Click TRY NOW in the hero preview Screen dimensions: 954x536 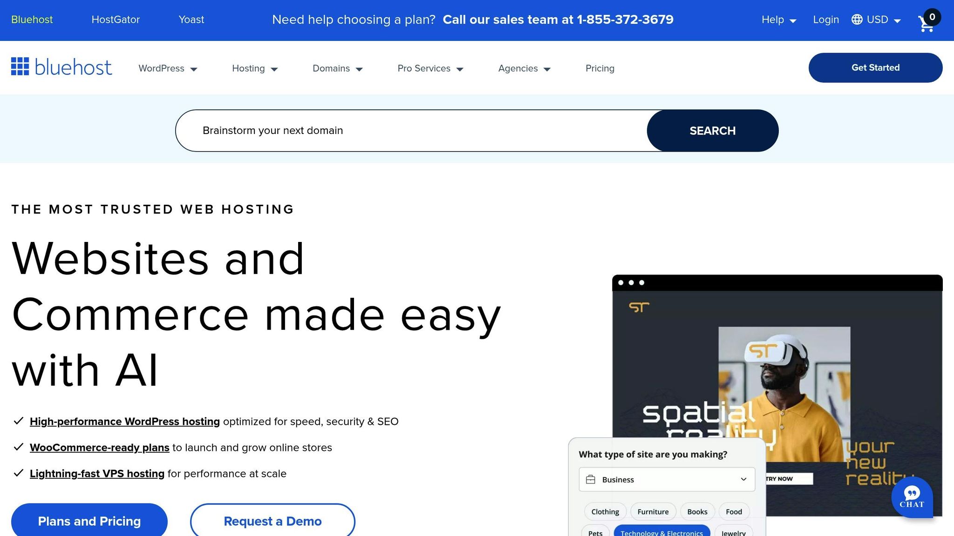(789, 478)
